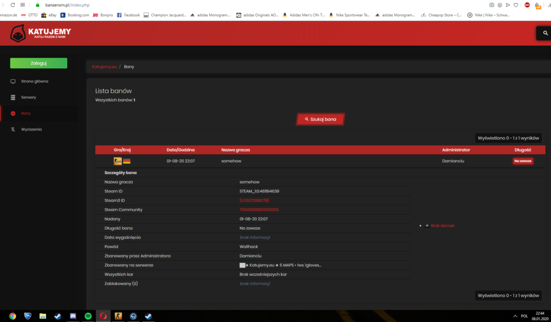Image resolution: width=551 pixels, height=322 pixels.
Task: Click the address bar with banserwin.pl
Action: (246, 5)
